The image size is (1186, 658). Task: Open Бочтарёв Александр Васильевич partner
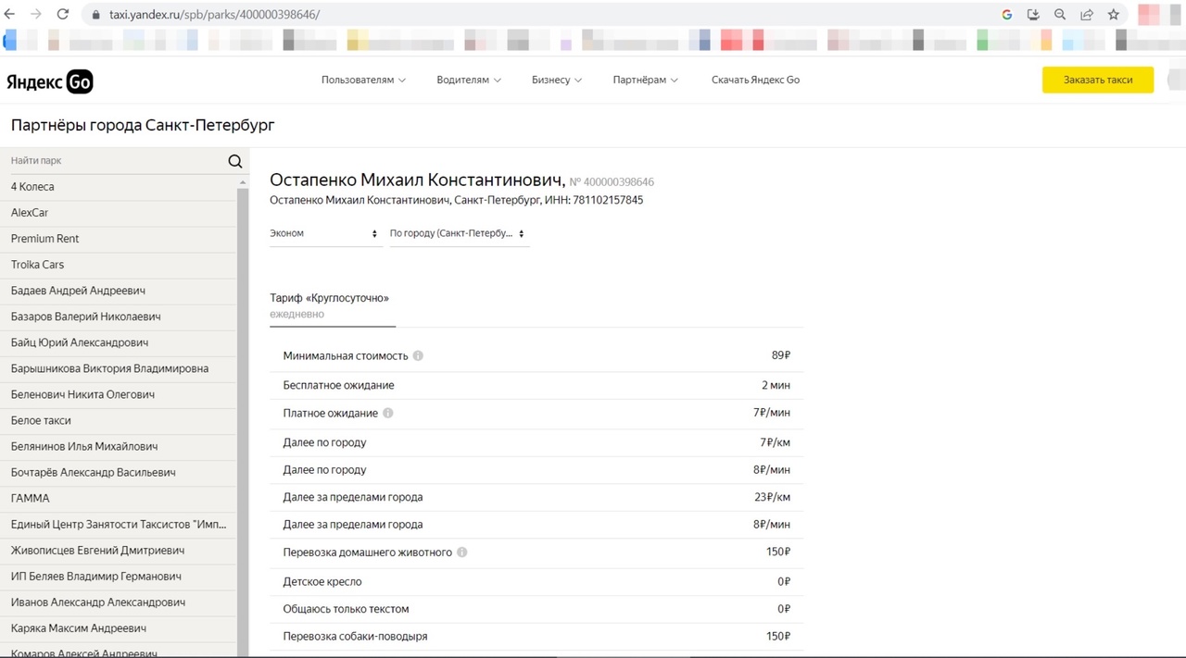(x=119, y=472)
